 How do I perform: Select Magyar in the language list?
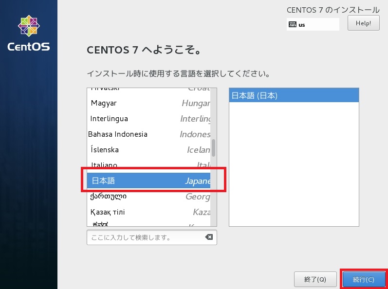[x=148, y=103]
